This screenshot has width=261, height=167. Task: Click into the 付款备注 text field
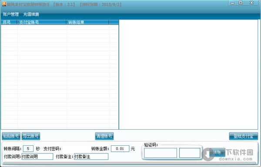point(91,157)
